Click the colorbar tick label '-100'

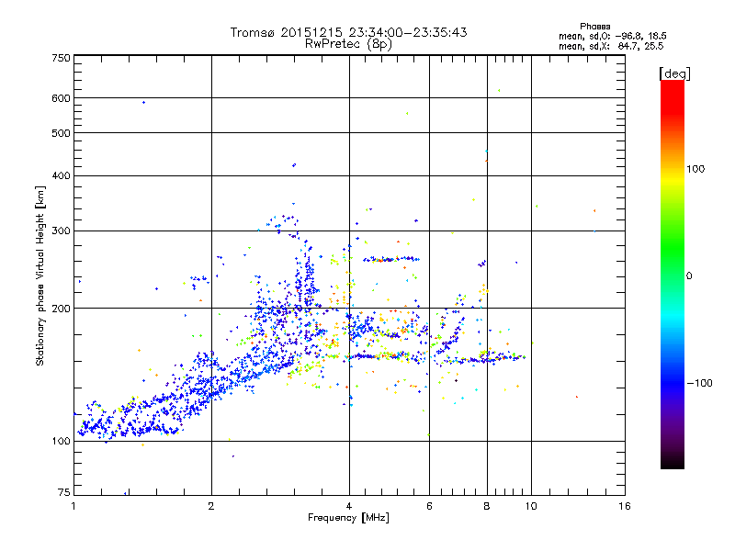pyautogui.click(x=699, y=383)
